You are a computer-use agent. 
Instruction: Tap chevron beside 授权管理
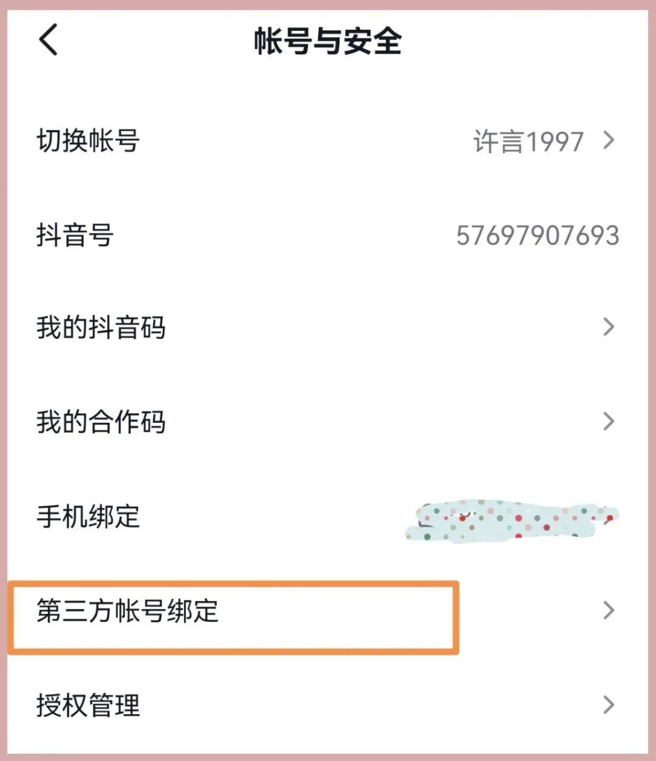[x=609, y=705]
